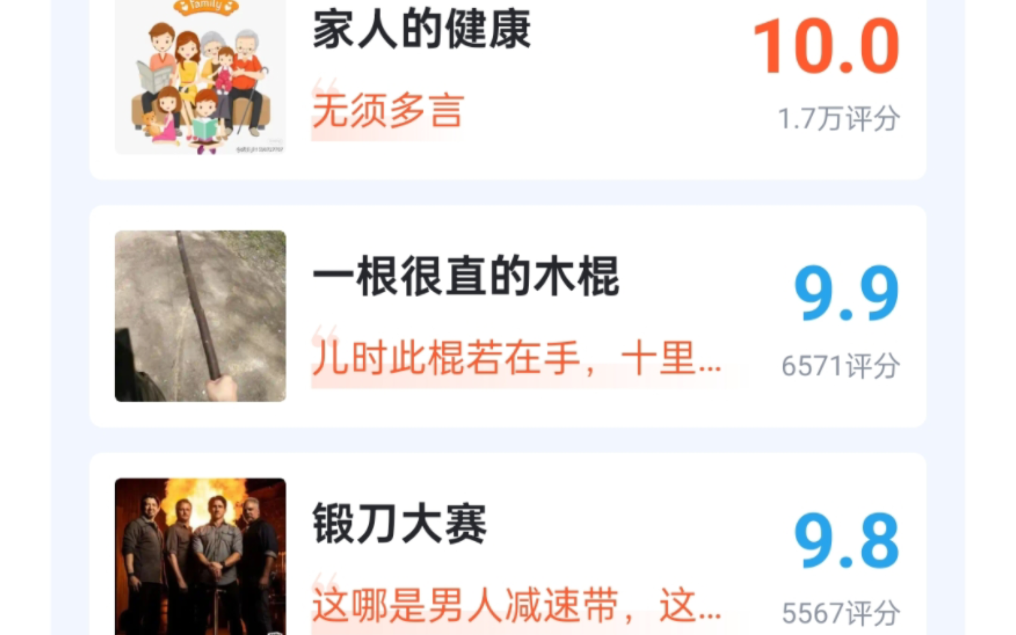Viewport: 1016px width, 635px height.
Task: Open the straight wooden stick photo
Action: pyautogui.click(x=200, y=316)
